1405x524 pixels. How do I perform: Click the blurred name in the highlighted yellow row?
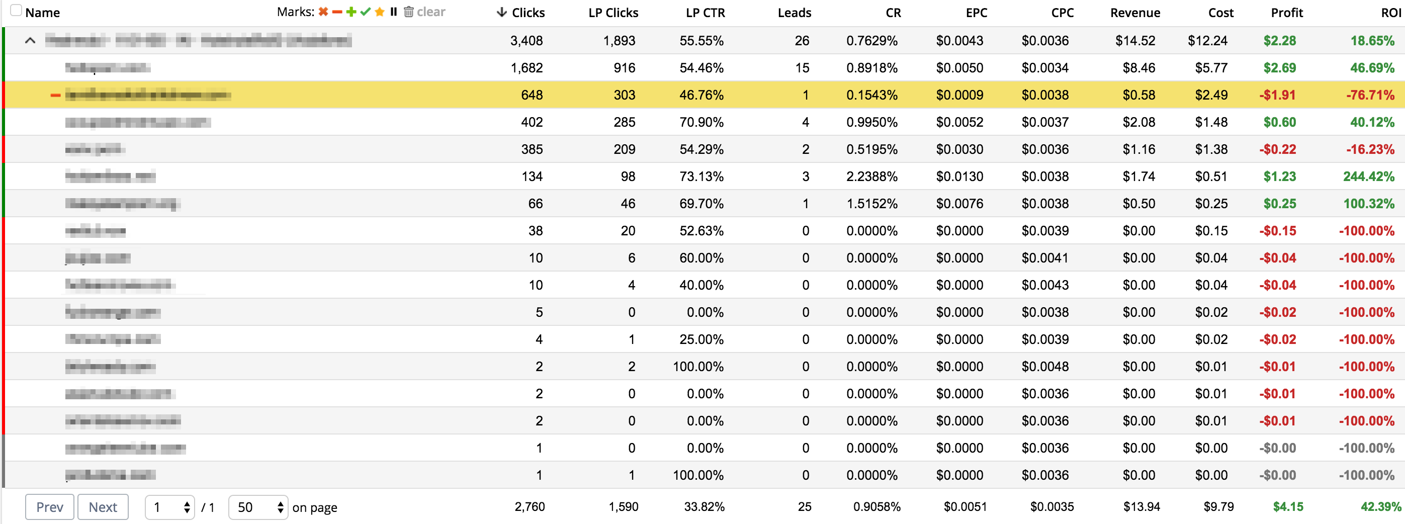[147, 96]
